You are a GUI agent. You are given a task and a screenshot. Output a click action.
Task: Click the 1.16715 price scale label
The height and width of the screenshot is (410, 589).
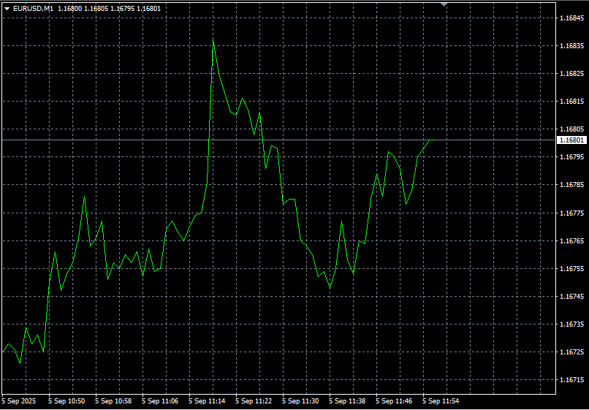coord(571,380)
